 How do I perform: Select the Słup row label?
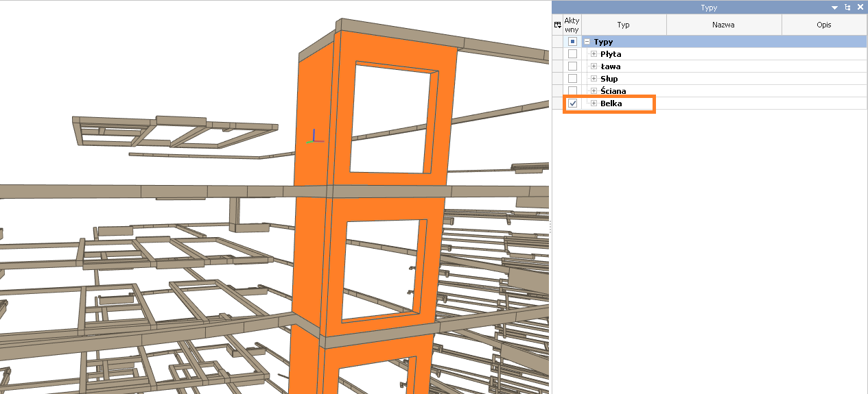[609, 79]
